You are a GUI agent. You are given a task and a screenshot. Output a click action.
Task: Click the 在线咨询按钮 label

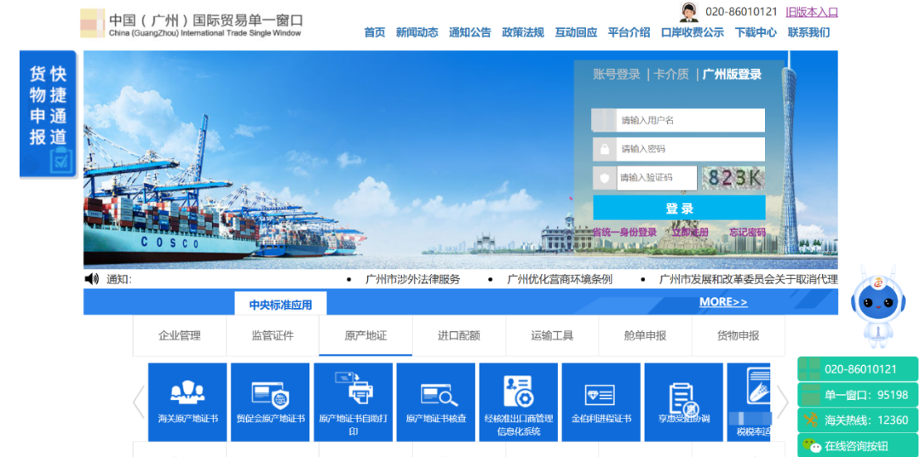[856, 447]
